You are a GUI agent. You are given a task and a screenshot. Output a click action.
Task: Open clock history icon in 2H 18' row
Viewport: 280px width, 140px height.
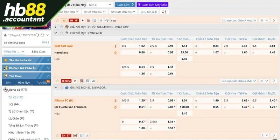107,20
